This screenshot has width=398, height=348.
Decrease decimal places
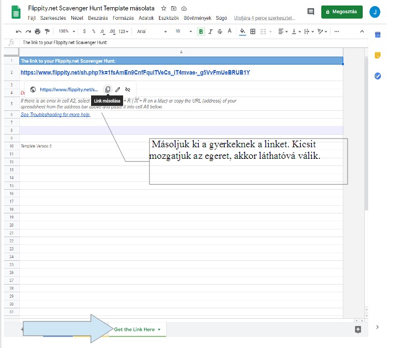tap(102, 31)
